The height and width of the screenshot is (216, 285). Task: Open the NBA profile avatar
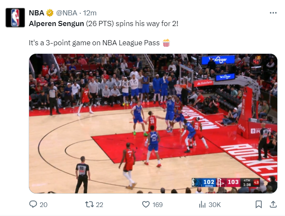15,18
